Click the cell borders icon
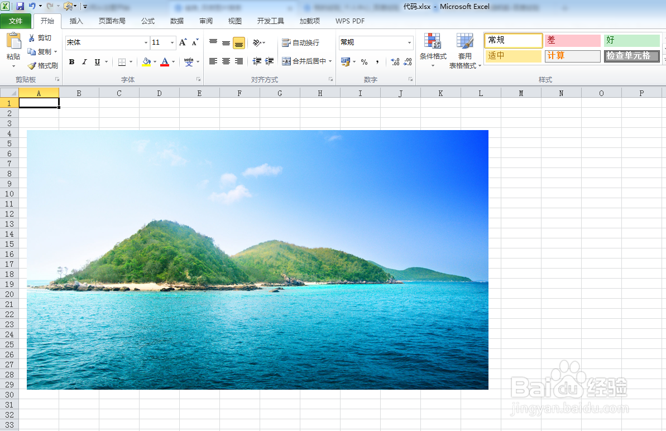This screenshot has width=666, height=431. [x=122, y=62]
